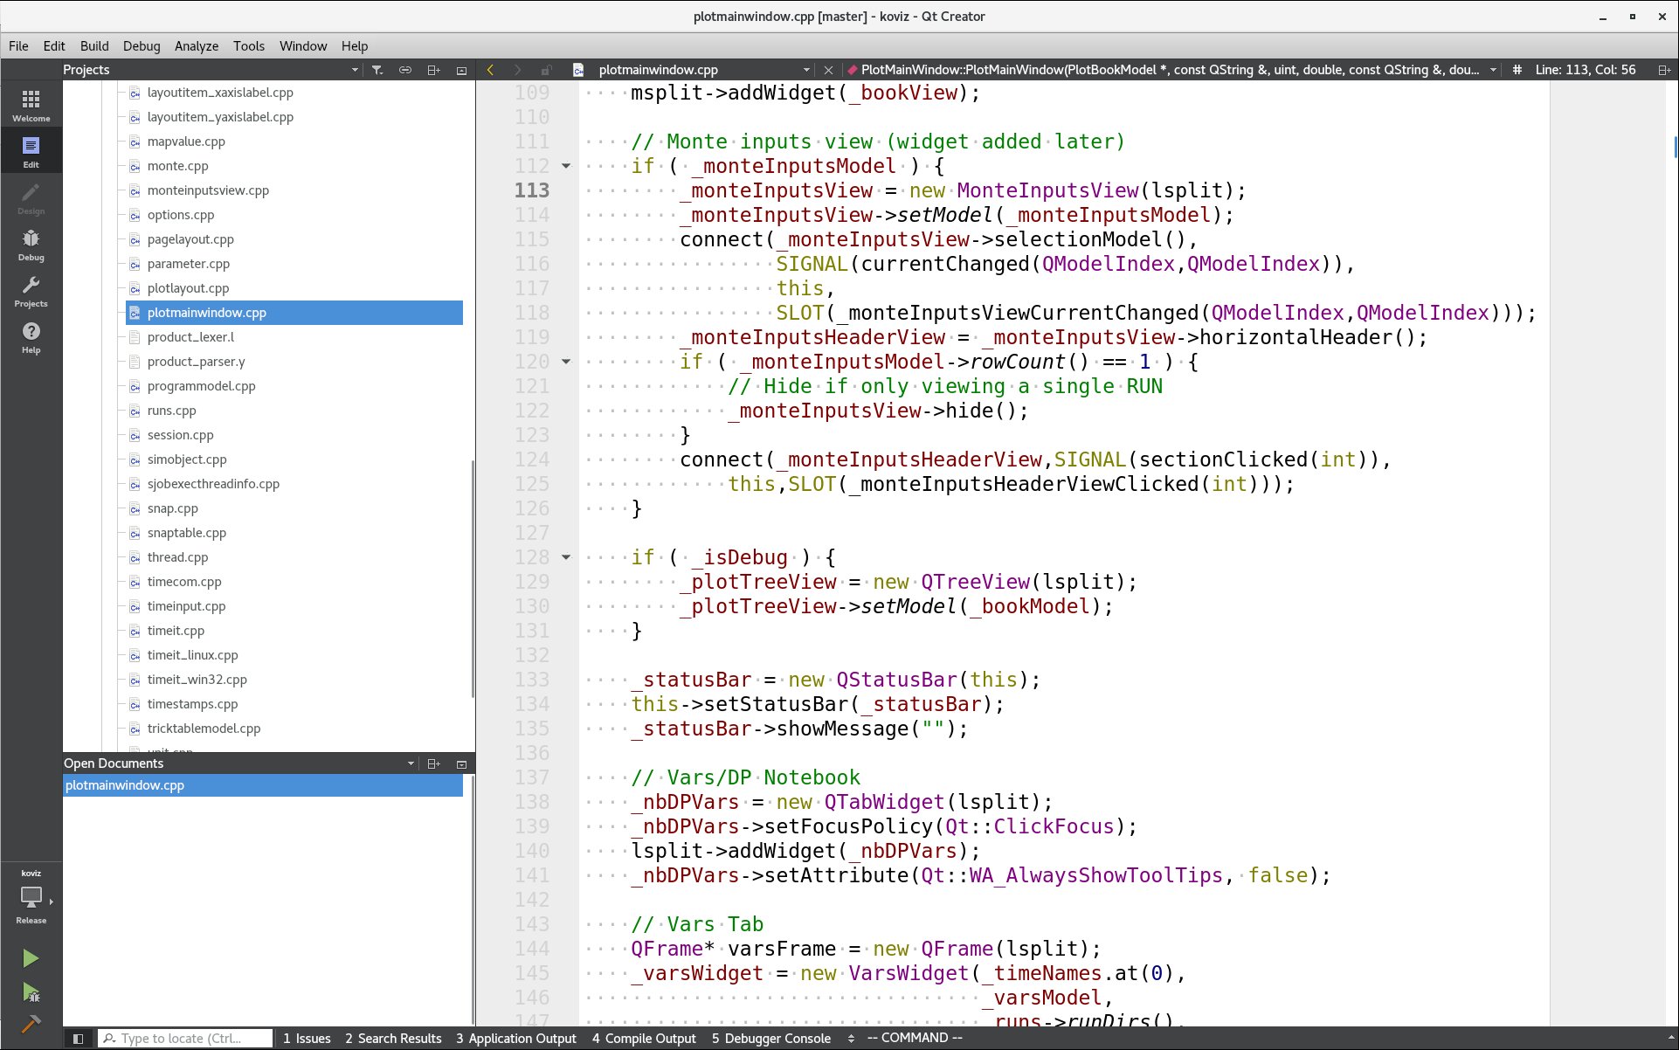Open the Open Documents dropdown arrow
Viewport: 1679px width, 1050px height.
[411, 763]
